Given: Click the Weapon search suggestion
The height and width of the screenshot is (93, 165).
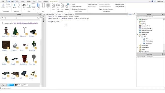Looking at the screenshot, I should coord(25,23).
